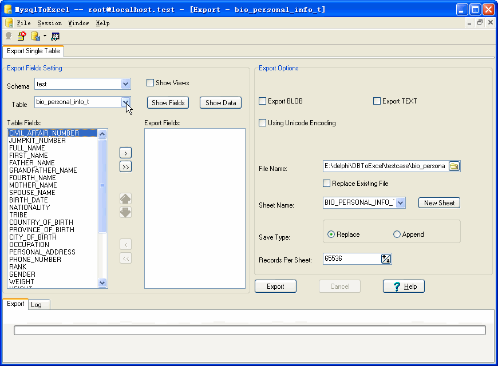Click the export progress bar
The height and width of the screenshot is (366, 498).
(250, 330)
